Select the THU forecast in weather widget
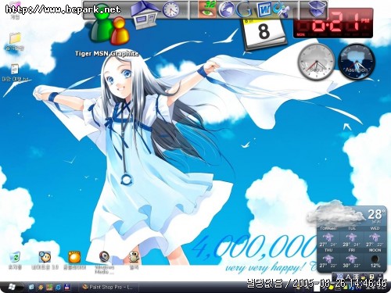The image size is (391, 293). [328, 259]
